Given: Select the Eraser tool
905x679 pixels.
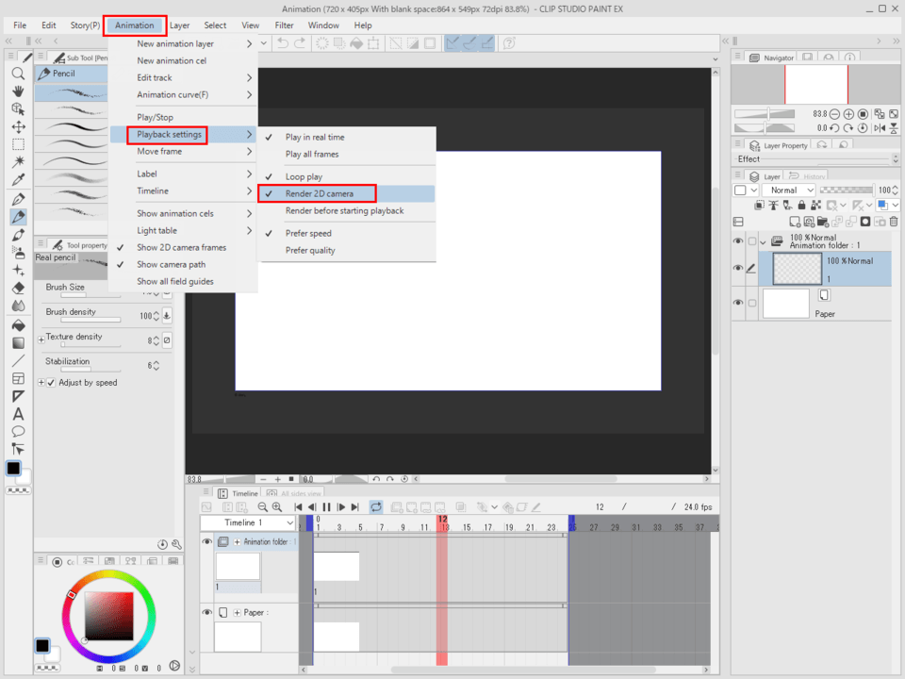Looking at the screenshot, I should coord(18,288).
